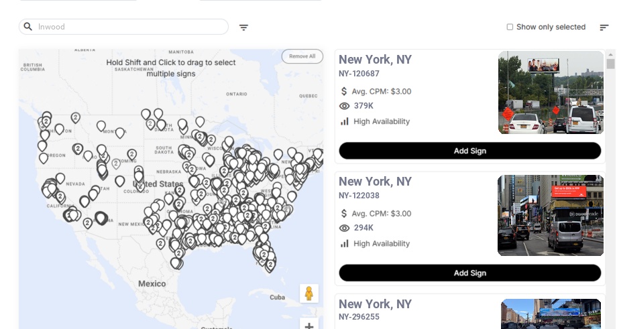Open the sort icon beside Show only selected
This screenshot has width=617, height=329.
(604, 27)
